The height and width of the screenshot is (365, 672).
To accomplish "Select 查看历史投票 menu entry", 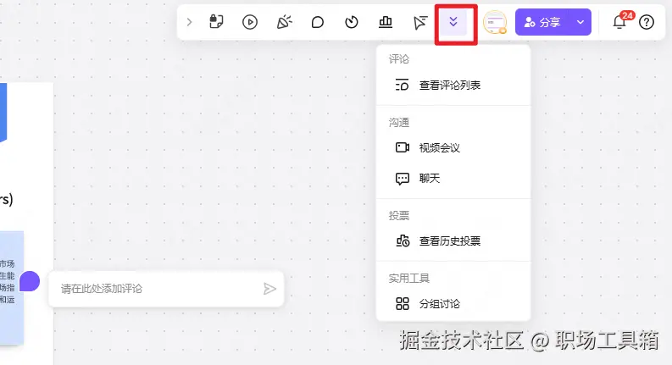I will (453, 241).
